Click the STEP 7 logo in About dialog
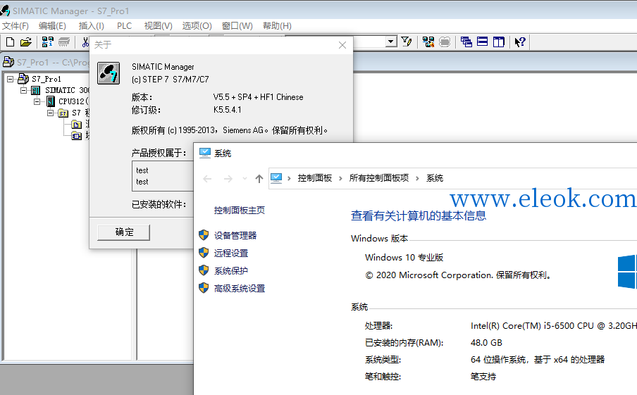The width and height of the screenshot is (637, 395). (109, 73)
